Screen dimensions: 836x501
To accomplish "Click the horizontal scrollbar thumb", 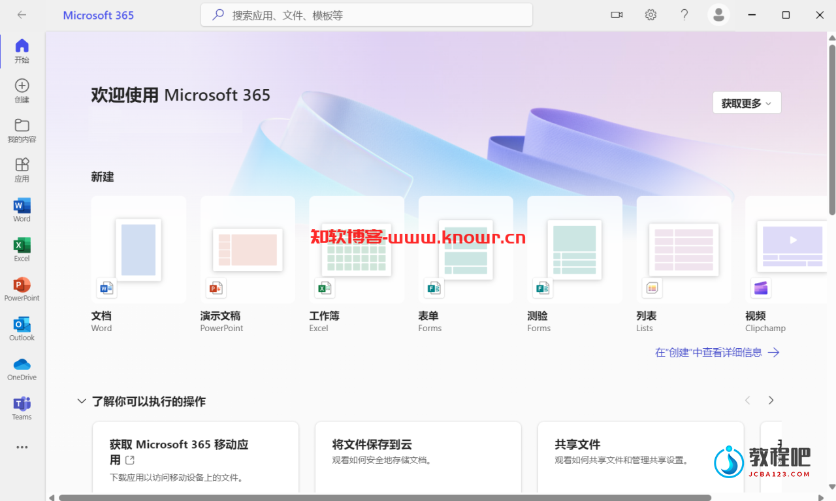I will pos(385,498).
